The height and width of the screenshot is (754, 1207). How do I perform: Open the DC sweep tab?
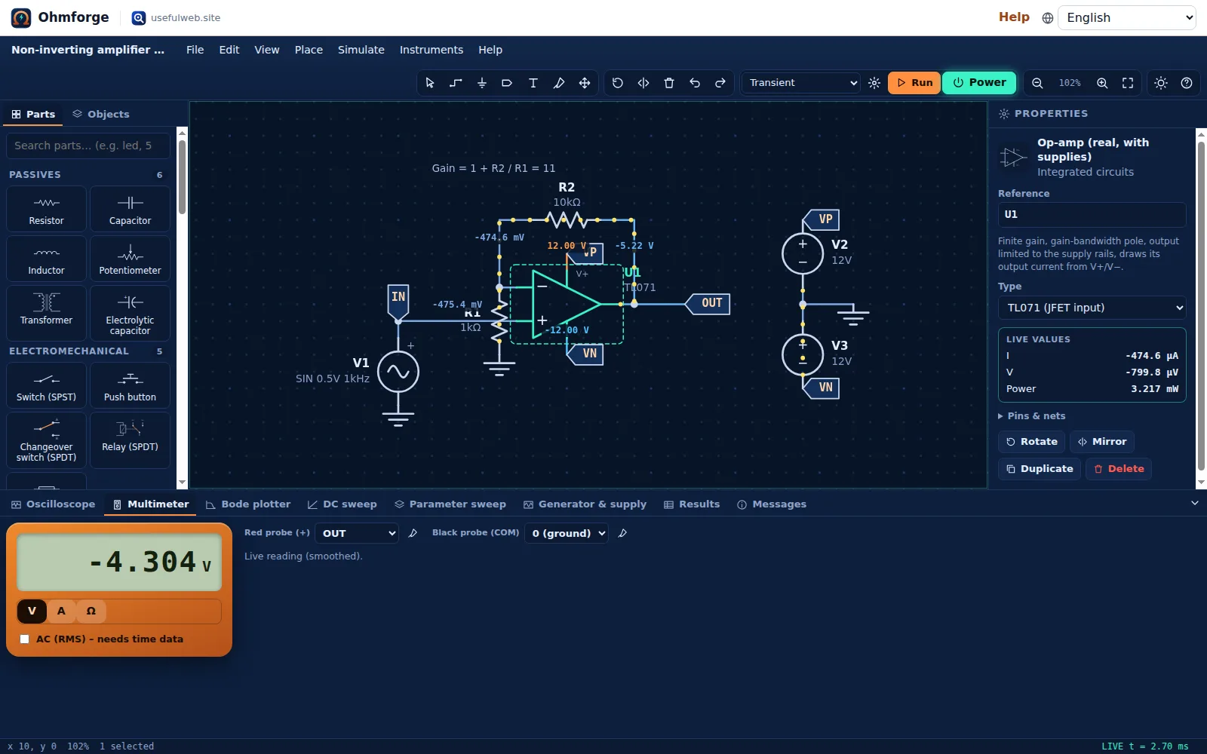click(342, 504)
